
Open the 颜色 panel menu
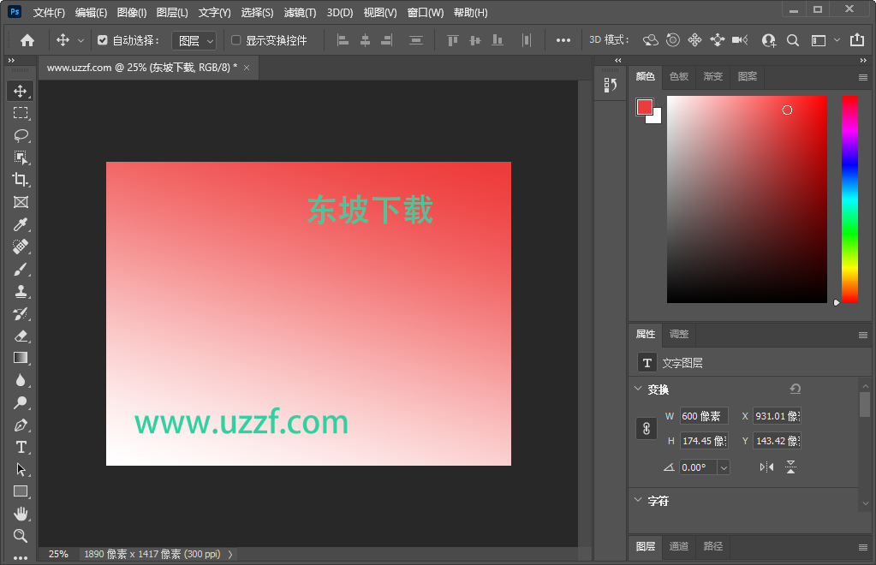click(x=861, y=76)
